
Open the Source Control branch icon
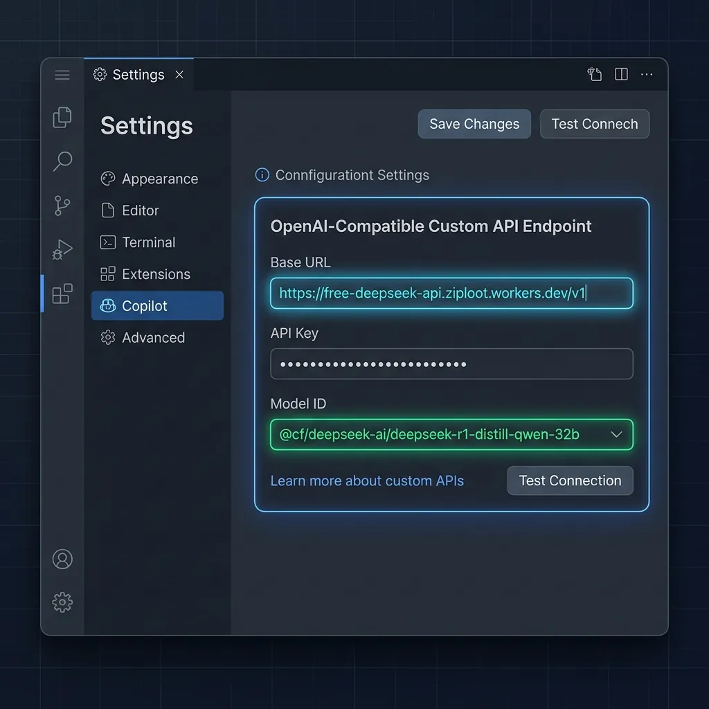point(62,206)
